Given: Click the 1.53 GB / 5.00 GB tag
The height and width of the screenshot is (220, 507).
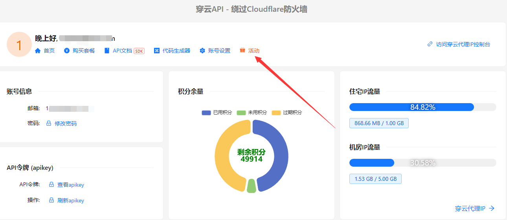Looking at the screenshot, I should click(375, 179).
